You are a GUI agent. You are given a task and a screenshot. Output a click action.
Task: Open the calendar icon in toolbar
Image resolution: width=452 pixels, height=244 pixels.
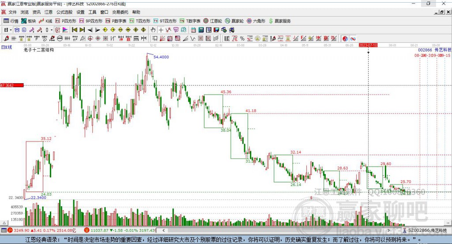point(193,30)
